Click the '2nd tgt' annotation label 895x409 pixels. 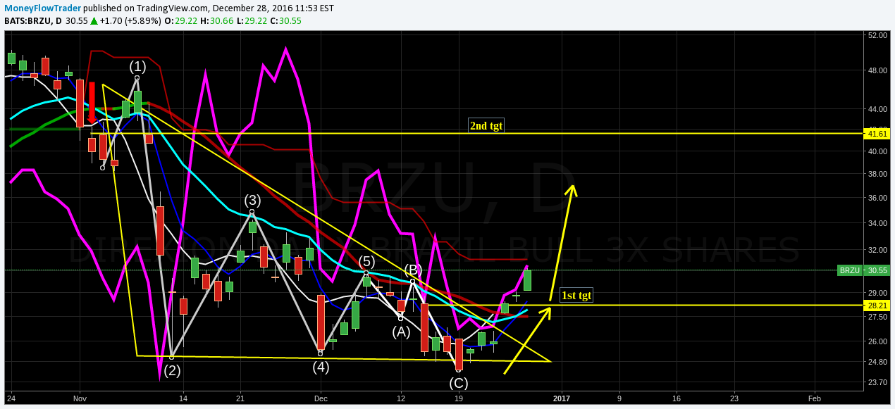[x=487, y=126]
